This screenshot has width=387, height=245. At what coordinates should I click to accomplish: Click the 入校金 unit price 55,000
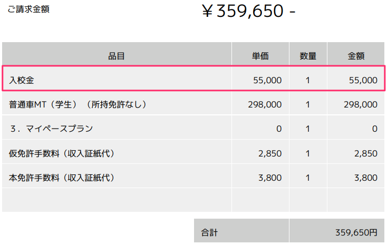tap(267, 80)
